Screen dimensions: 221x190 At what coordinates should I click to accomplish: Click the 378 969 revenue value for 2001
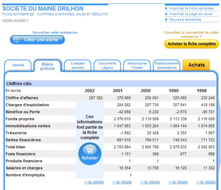click(x=124, y=98)
